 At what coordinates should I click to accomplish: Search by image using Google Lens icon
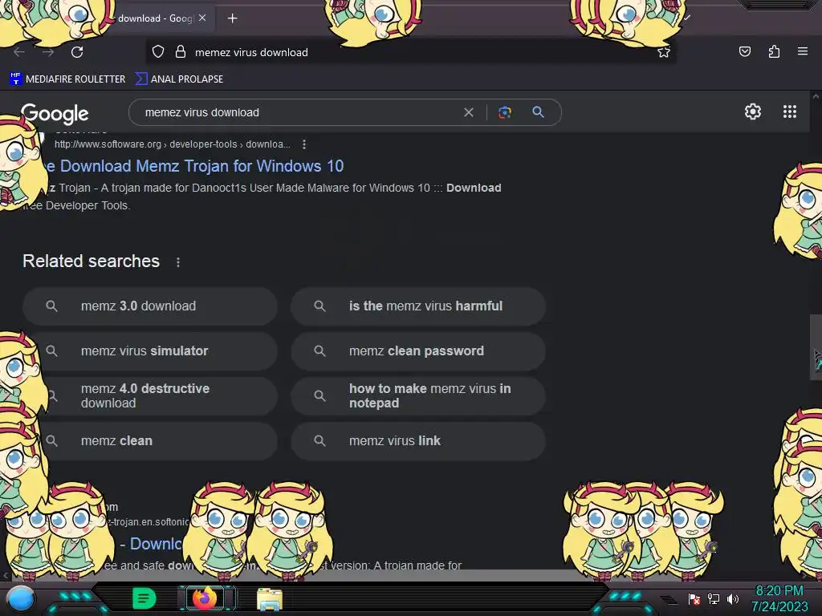(504, 112)
